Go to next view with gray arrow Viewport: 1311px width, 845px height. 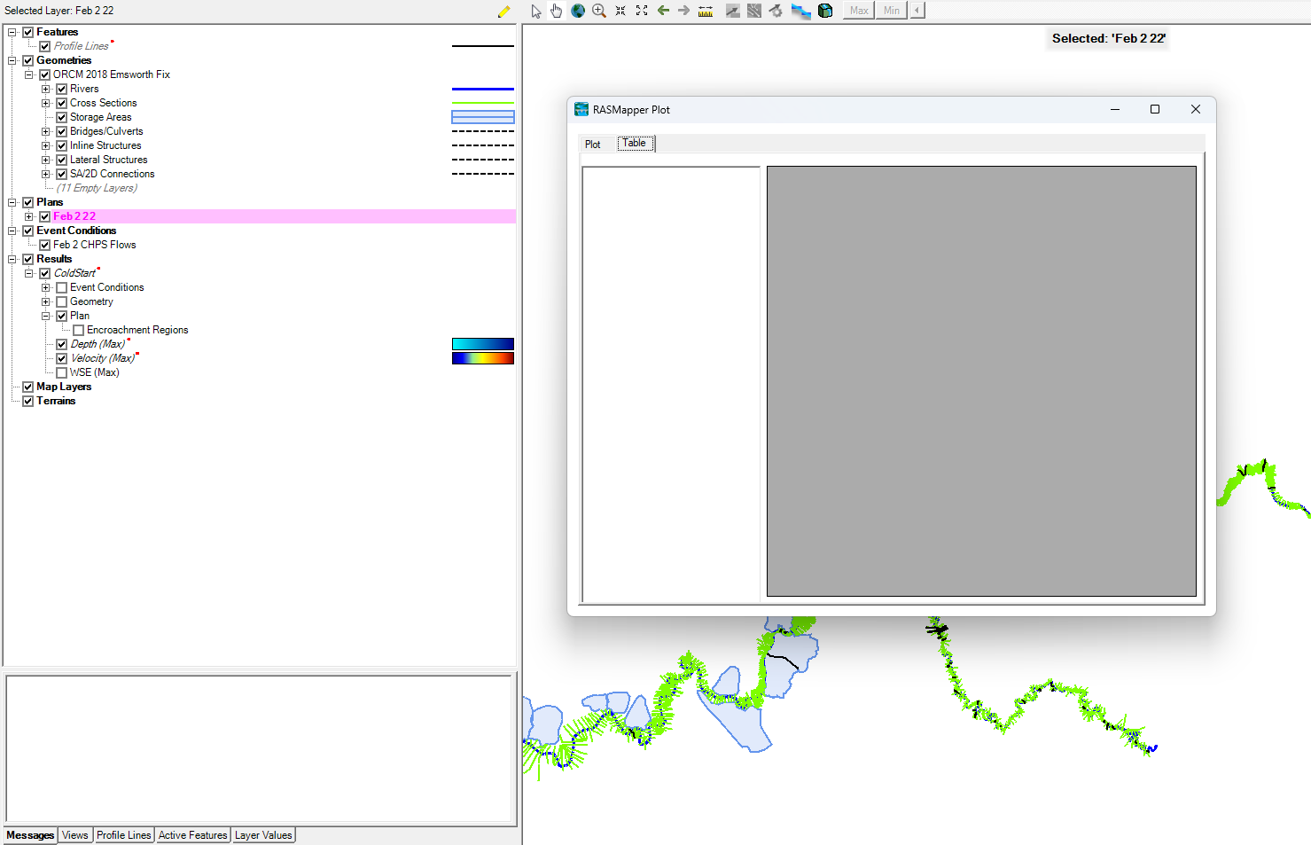click(x=683, y=11)
